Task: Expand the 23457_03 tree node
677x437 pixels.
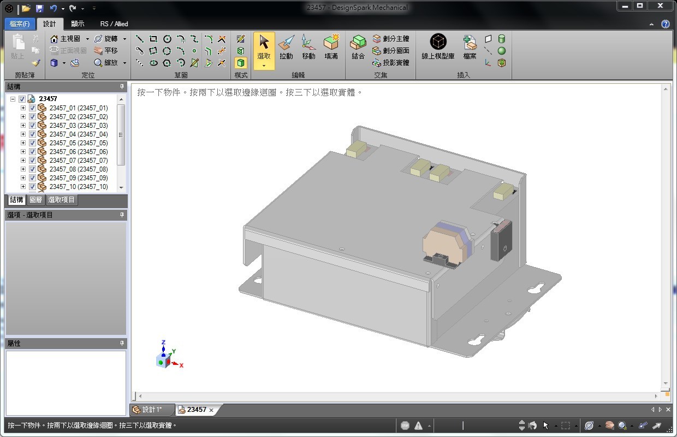Action: (x=23, y=126)
